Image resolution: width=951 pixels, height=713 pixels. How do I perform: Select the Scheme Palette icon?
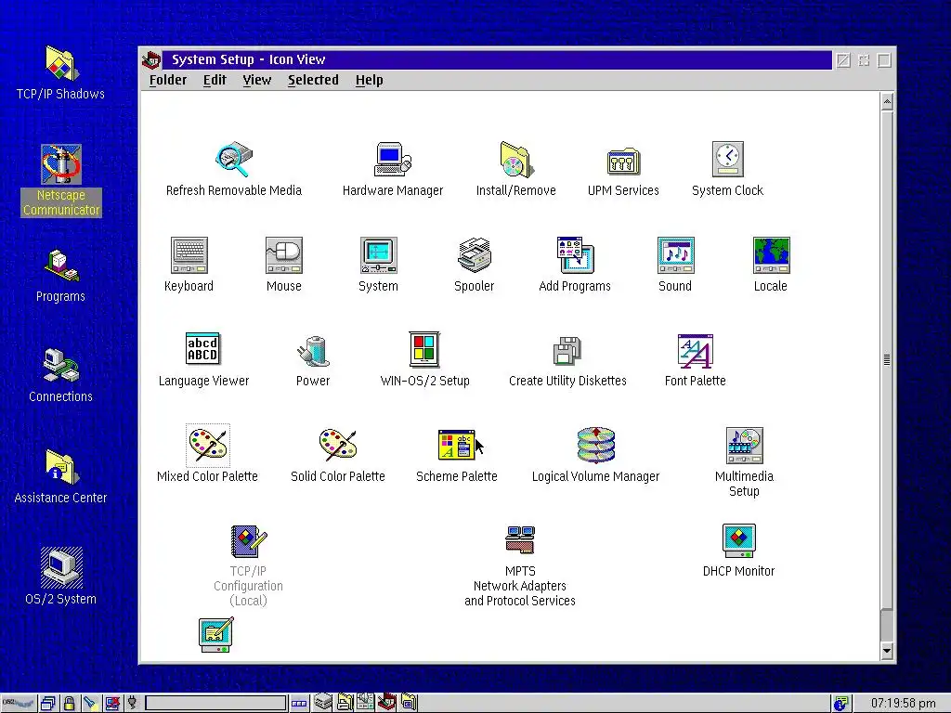tap(457, 445)
